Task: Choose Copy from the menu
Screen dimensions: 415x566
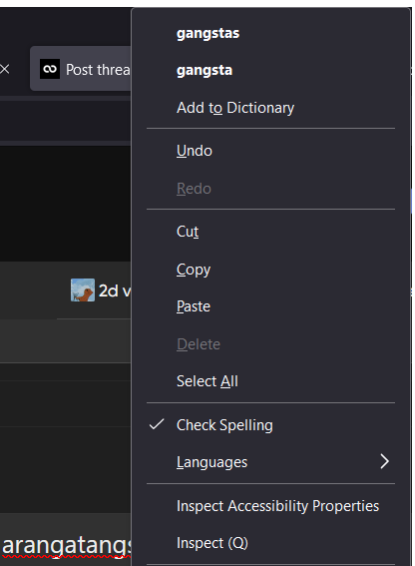Action: point(270,269)
